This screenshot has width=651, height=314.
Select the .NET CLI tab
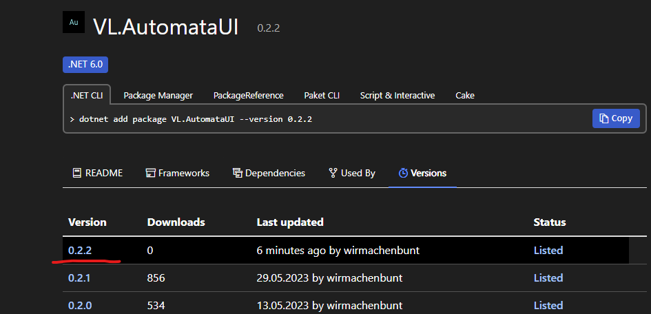point(87,95)
